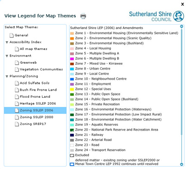The image size is (186, 169).
Task: Click 'Zone 16 - Environmental Protection (Waterways)' text
Action: click(113, 109)
